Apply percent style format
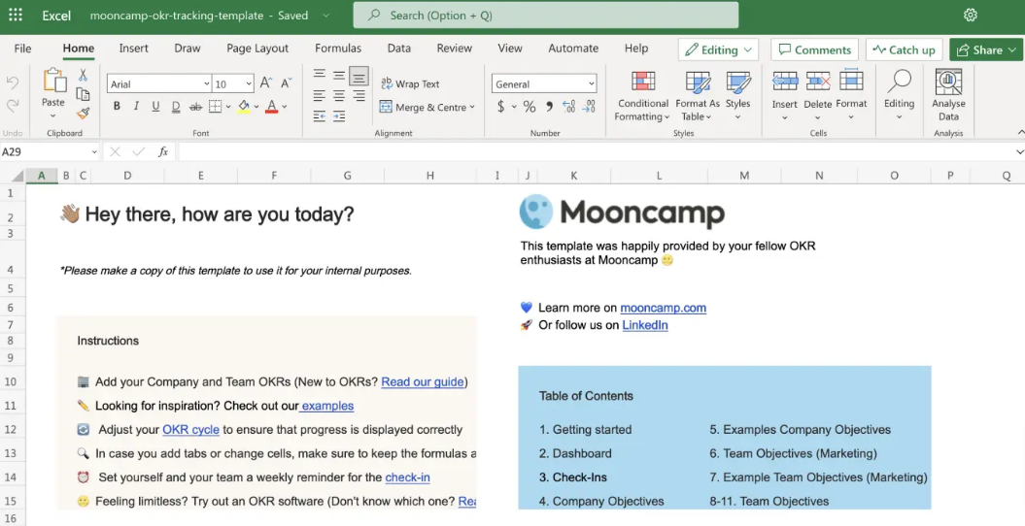This screenshot has height=526, width=1025. (529, 107)
